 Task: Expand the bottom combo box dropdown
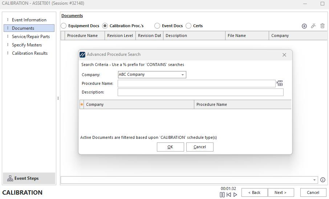coord(314,180)
